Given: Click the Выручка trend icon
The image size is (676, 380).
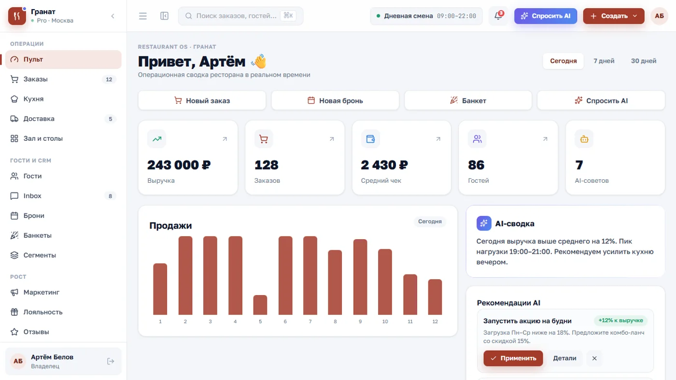Looking at the screenshot, I should point(156,139).
